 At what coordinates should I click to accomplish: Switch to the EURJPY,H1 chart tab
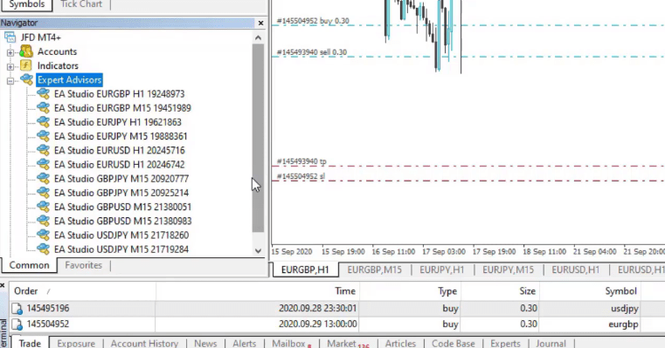pyautogui.click(x=442, y=270)
